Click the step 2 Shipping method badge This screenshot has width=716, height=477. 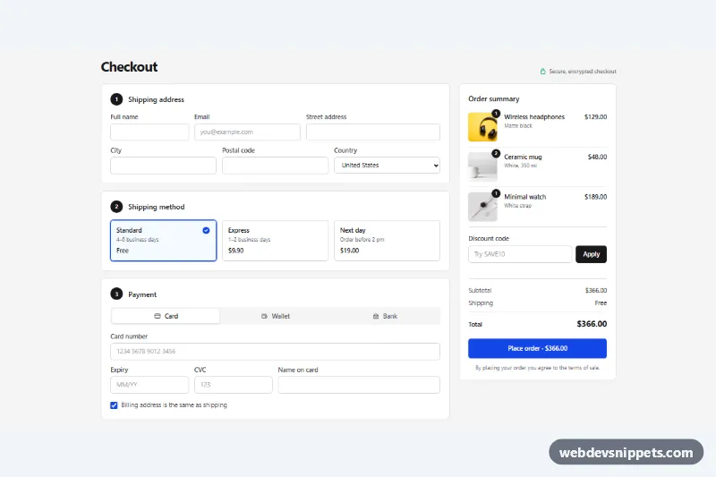116,207
